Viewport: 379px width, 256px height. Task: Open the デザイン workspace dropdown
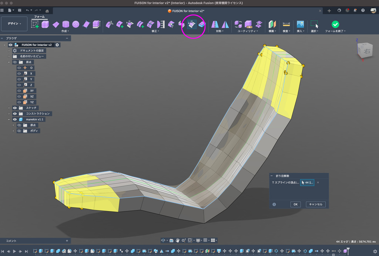14,24
